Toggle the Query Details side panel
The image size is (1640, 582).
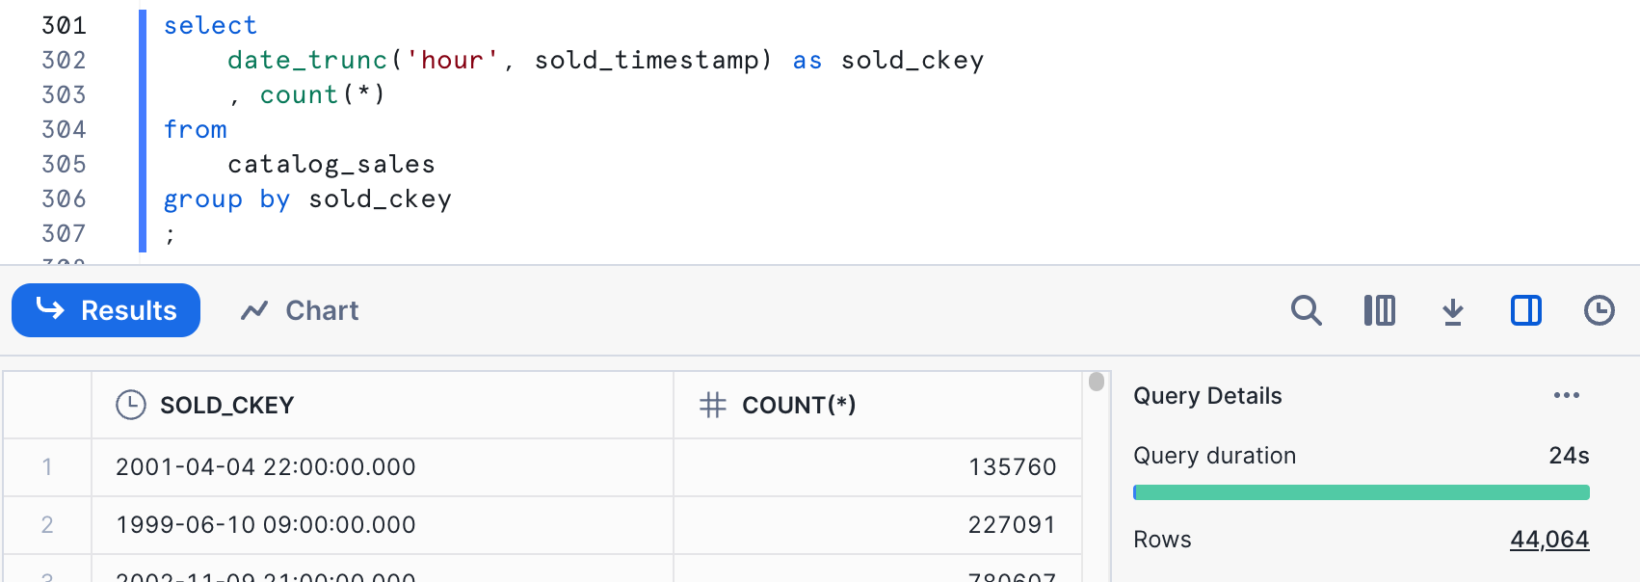point(1525,310)
